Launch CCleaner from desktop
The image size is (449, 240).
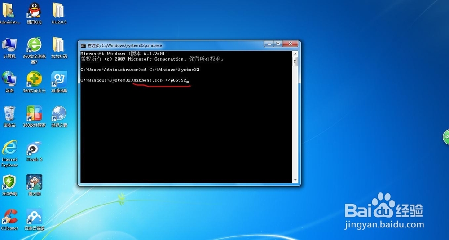click(9, 219)
